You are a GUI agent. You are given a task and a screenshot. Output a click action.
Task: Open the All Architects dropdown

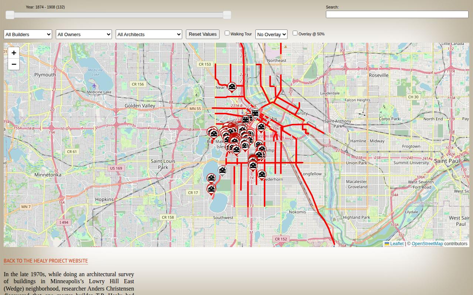click(x=149, y=34)
